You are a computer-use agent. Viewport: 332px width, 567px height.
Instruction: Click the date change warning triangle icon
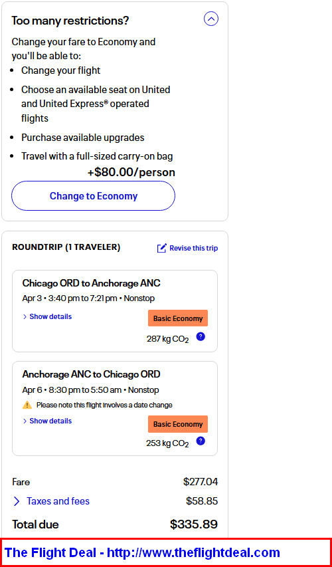(27, 405)
